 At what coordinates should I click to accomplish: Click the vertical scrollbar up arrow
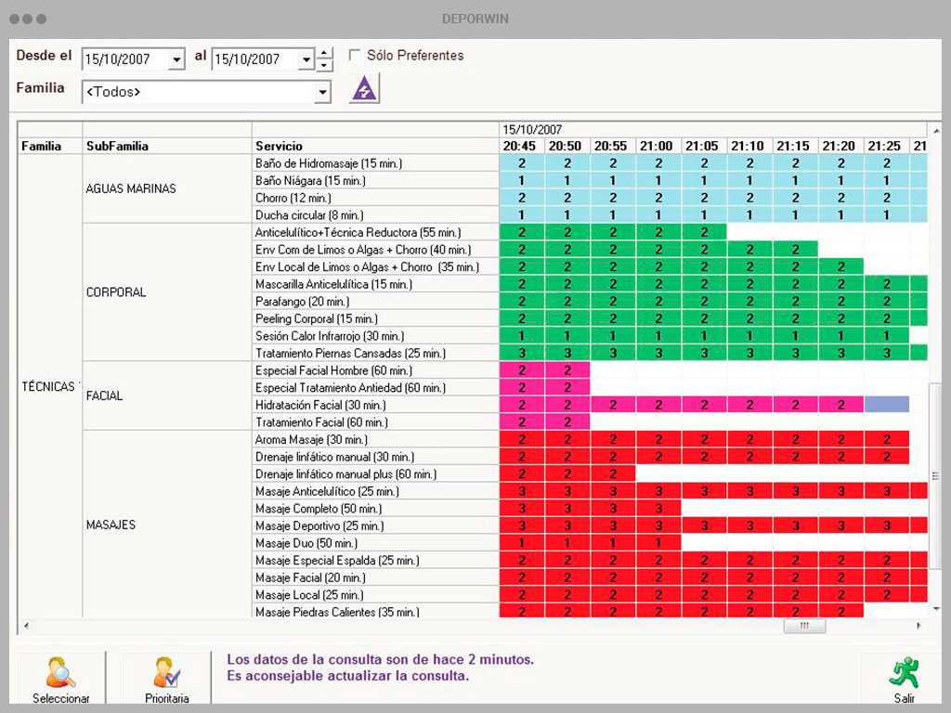point(936,130)
